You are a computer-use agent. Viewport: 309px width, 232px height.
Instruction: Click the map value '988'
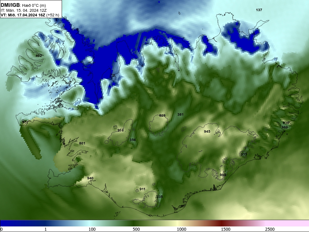[x=223, y=175]
